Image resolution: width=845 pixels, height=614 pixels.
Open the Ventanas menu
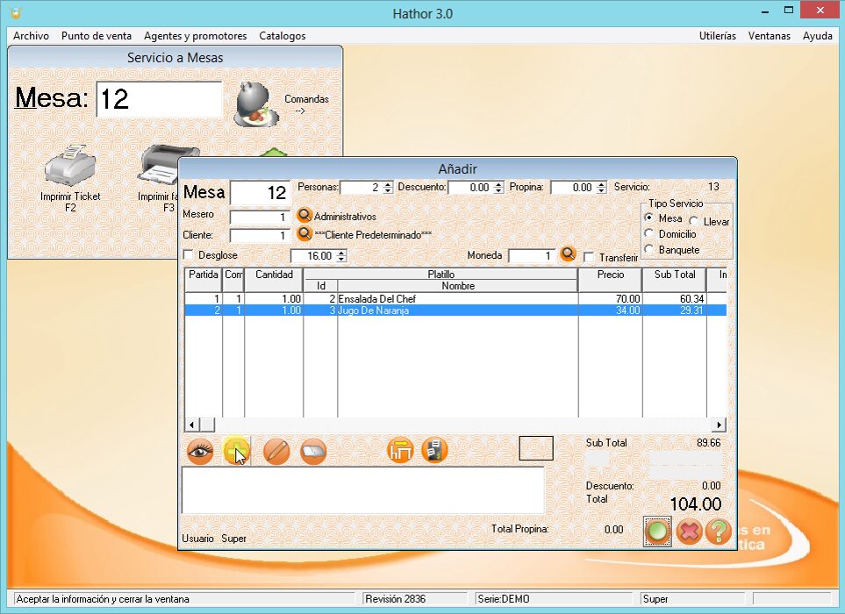769,36
